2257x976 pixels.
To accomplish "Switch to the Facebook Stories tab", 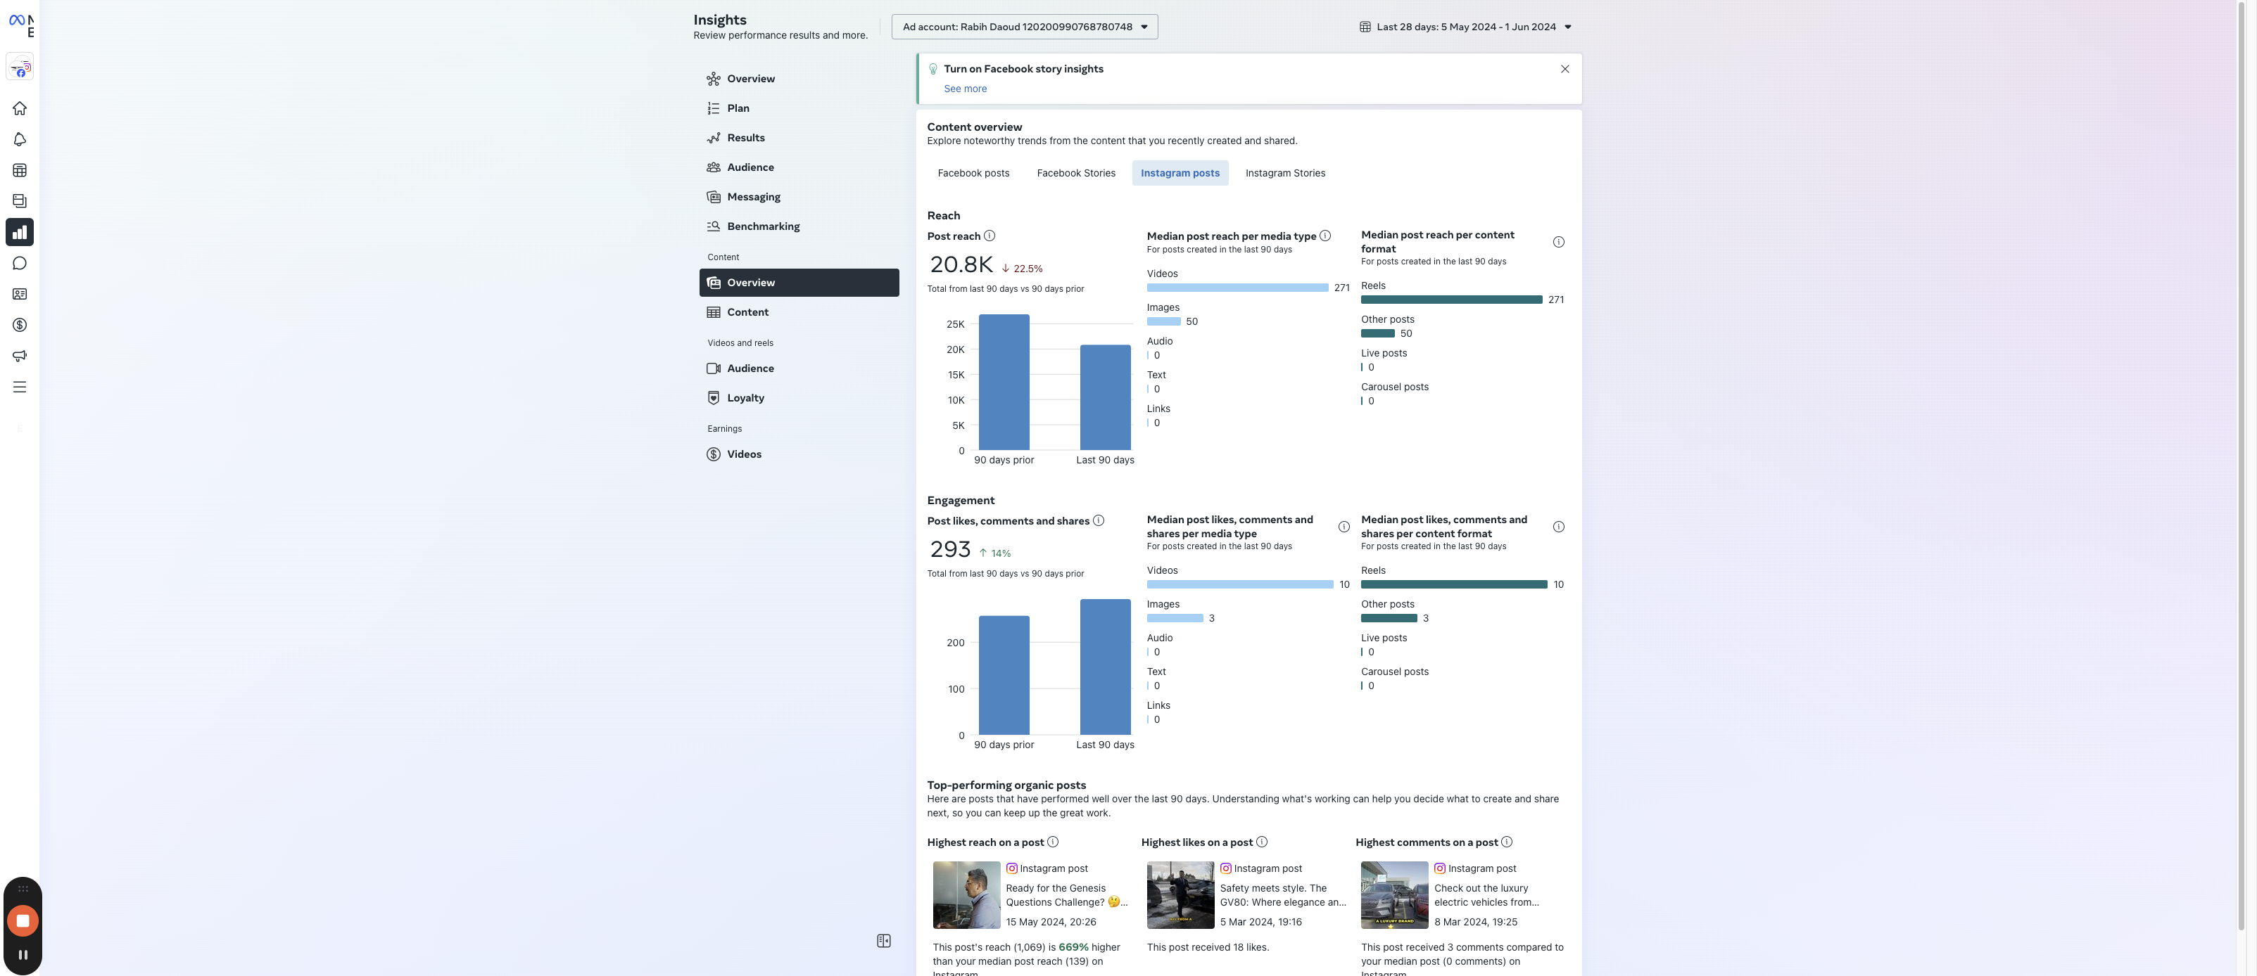I will point(1076,173).
